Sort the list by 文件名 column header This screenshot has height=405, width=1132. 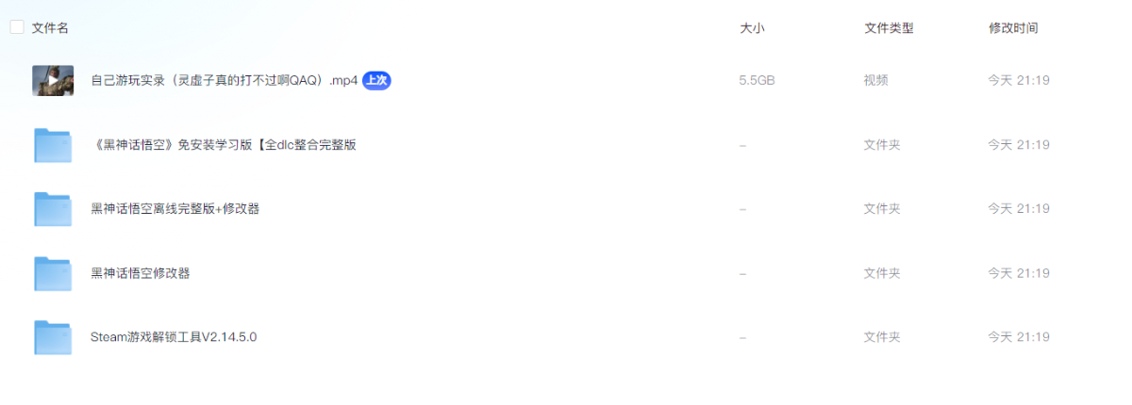coord(50,28)
